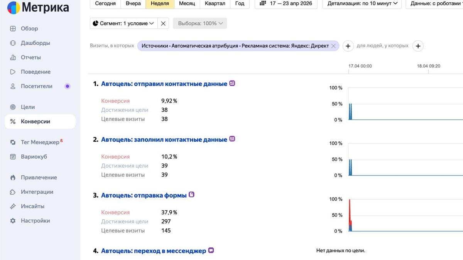The height and width of the screenshot is (260, 463).
Task: Click the icon beside отправка формы
Action: tap(191, 195)
